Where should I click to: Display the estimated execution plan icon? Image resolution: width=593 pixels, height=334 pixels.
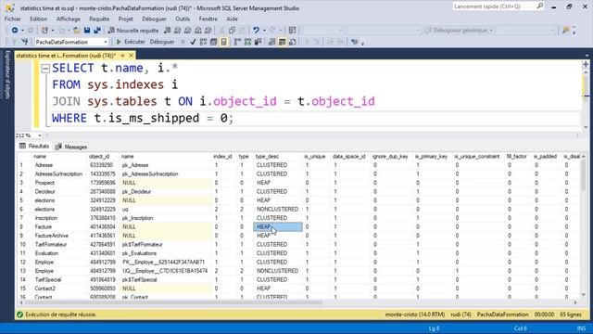coord(203,42)
